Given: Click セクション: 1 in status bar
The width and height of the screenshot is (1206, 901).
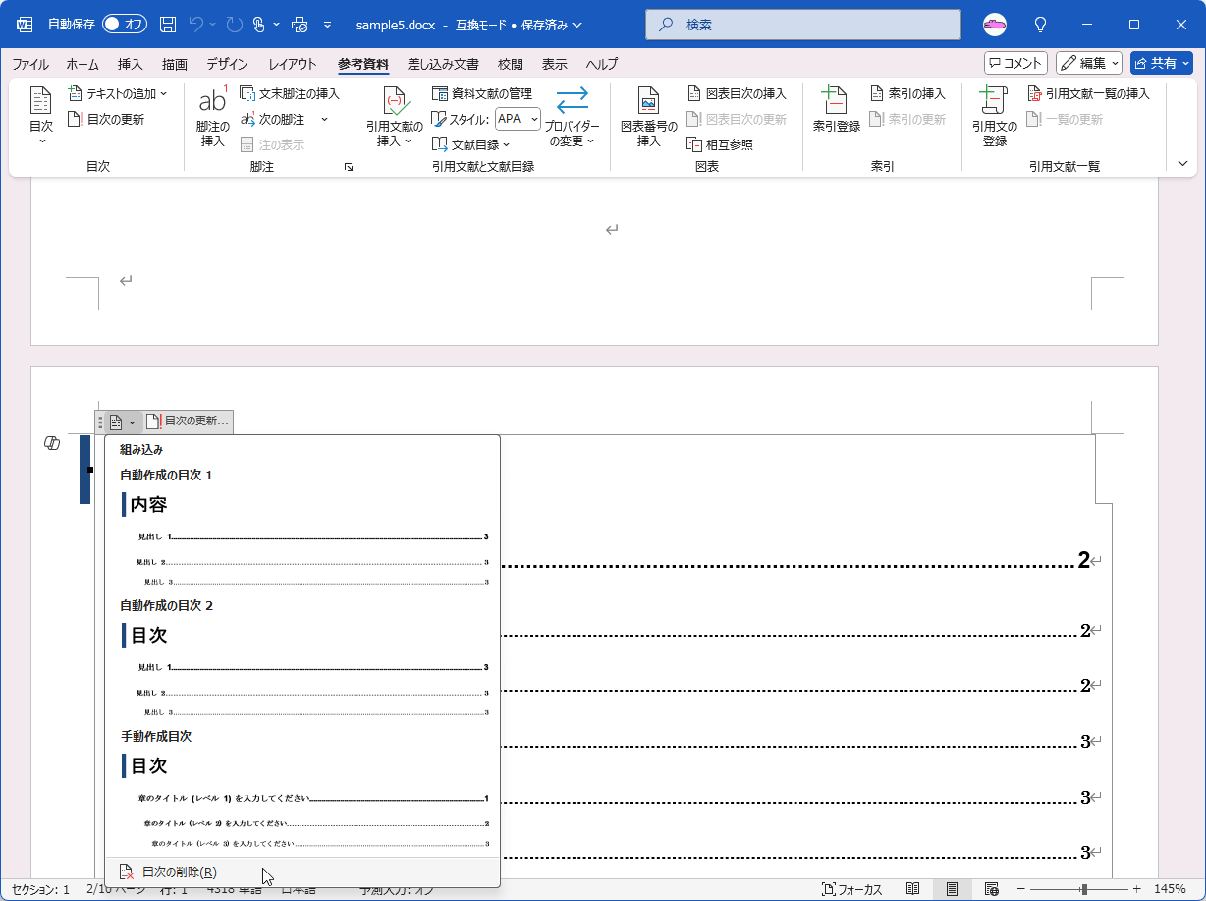Looking at the screenshot, I should [41, 889].
